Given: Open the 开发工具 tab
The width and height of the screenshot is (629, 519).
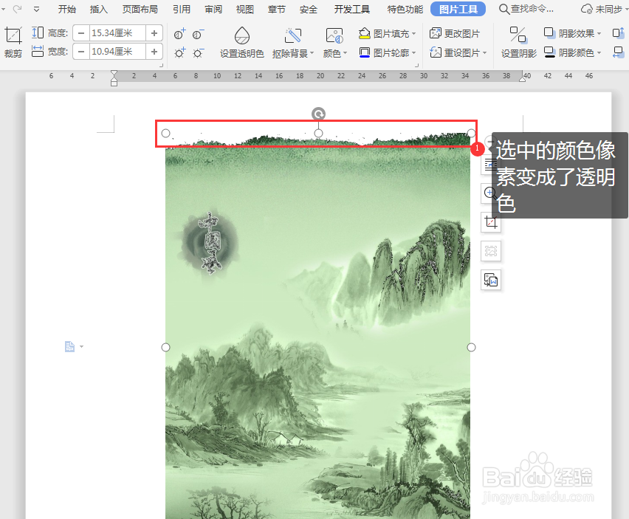Looking at the screenshot, I should click(x=352, y=9).
